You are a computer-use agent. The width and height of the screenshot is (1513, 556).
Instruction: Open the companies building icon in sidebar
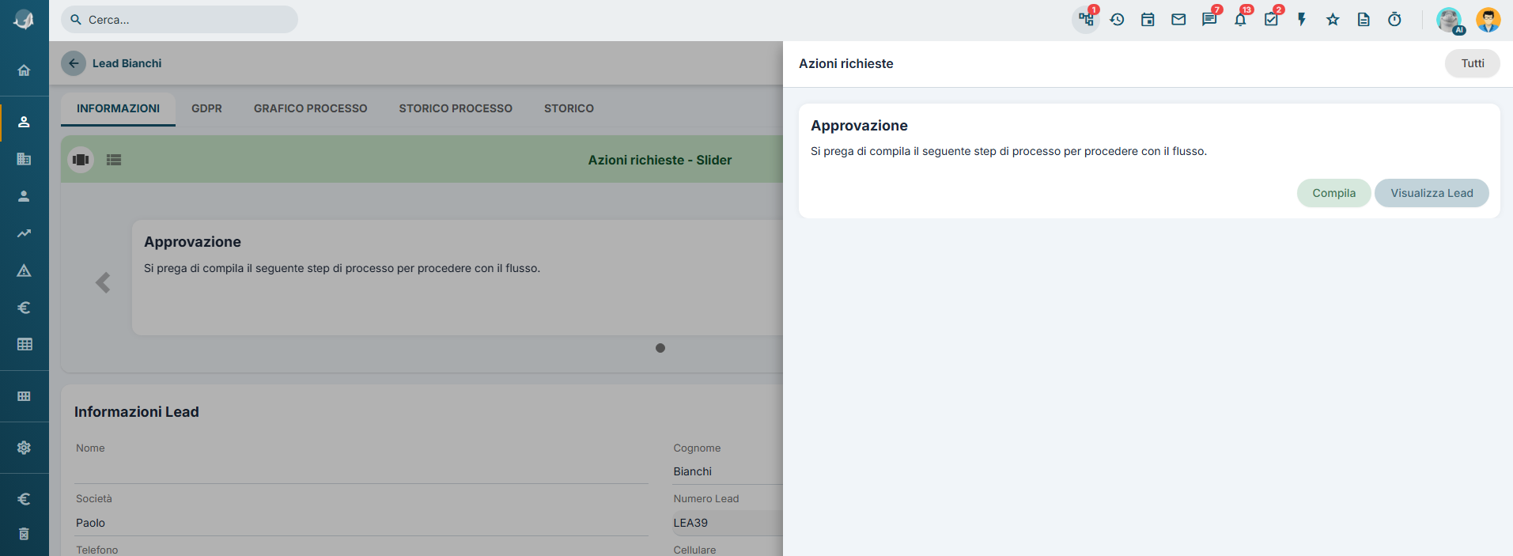pyautogui.click(x=24, y=159)
